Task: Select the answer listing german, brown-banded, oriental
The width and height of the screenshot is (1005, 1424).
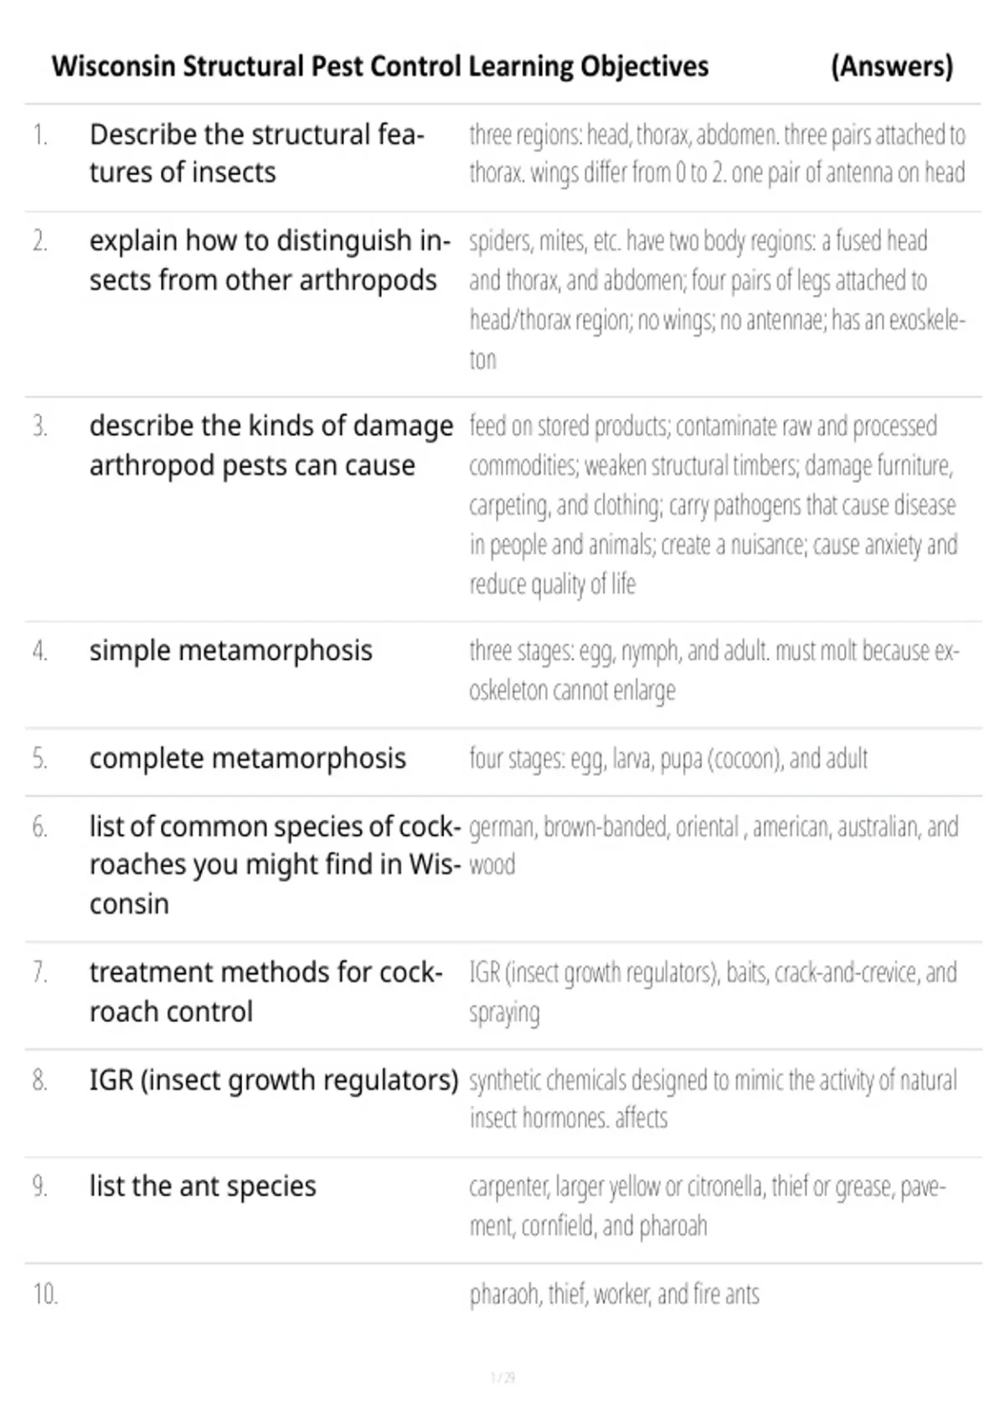Action: [714, 845]
